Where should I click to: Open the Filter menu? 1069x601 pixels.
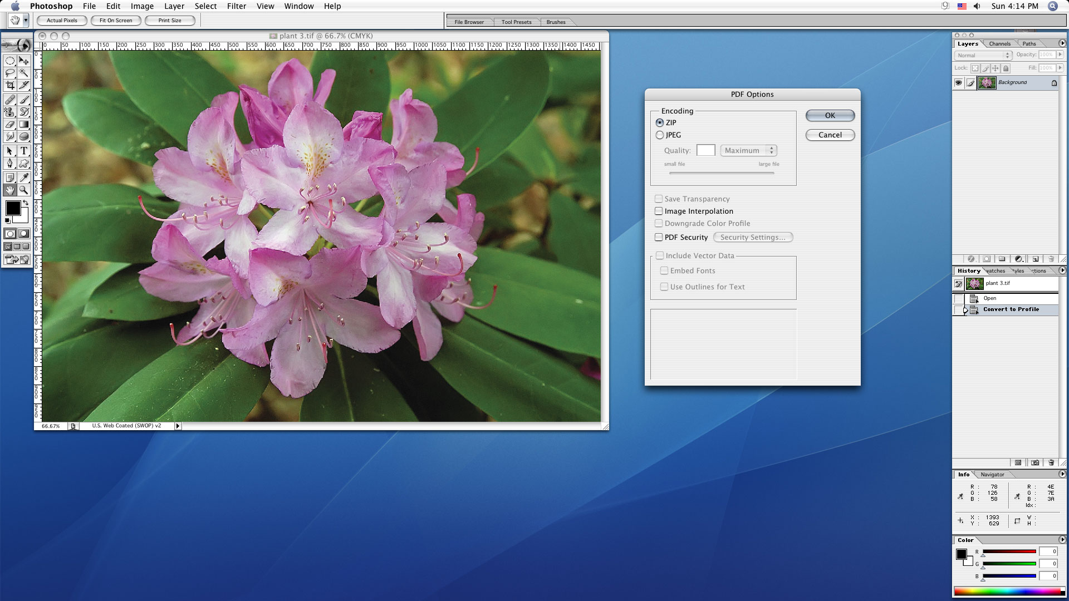[237, 6]
